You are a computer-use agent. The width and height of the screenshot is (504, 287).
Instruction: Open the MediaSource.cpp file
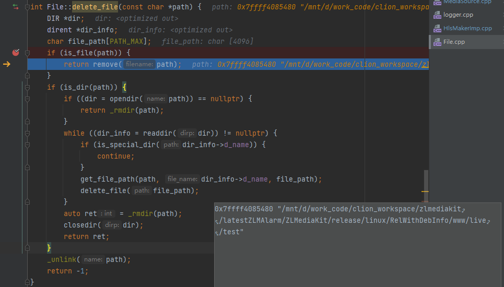point(467,2)
